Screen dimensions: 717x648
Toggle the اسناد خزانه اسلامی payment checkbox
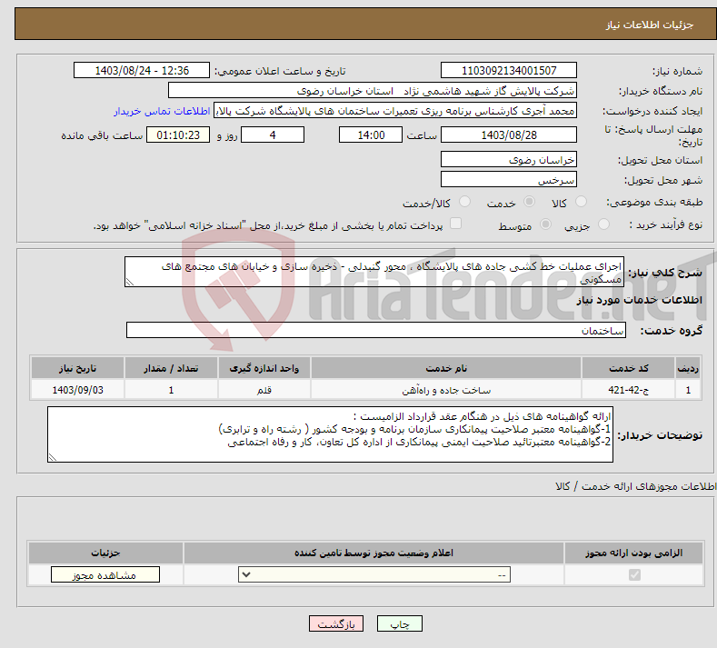pos(456,224)
